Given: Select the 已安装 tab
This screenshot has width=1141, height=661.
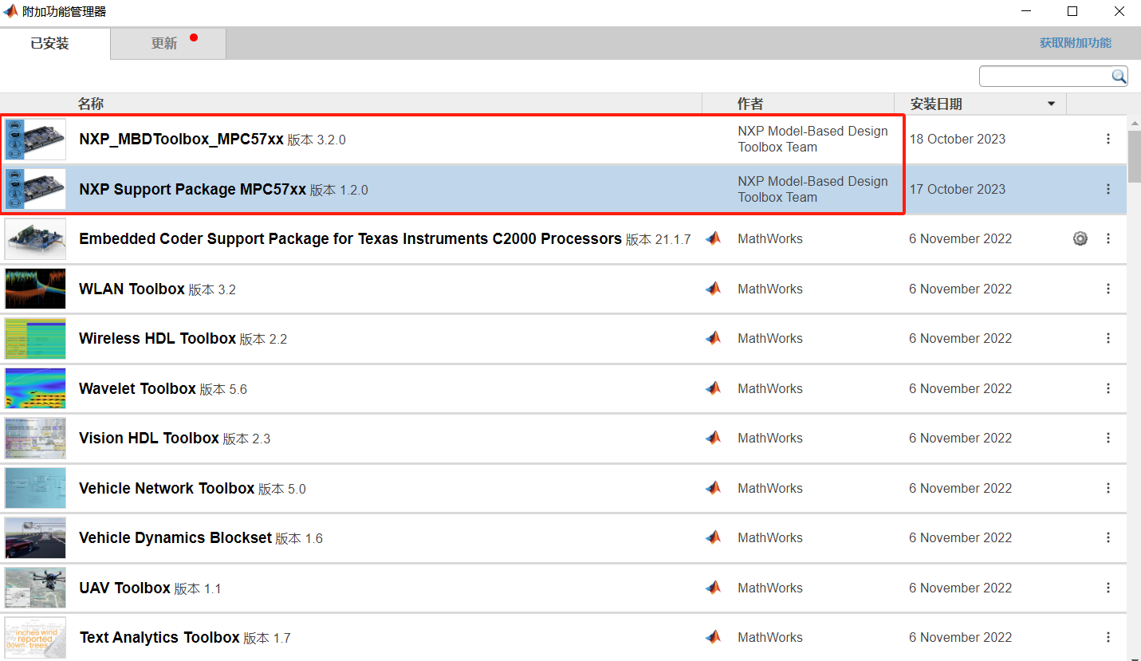Looking at the screenshot, I should (x=49, y=44).
